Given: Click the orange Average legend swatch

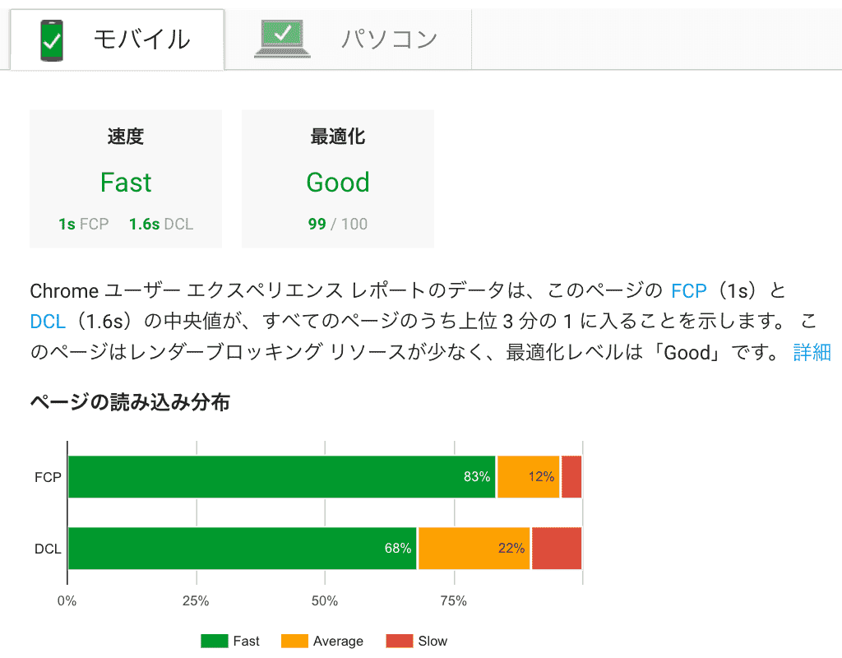Looking at the screenshot, I should (294, 641).
